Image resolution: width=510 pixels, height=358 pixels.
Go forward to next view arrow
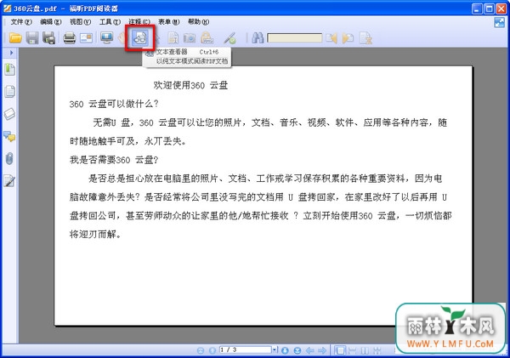pos(322,350)
